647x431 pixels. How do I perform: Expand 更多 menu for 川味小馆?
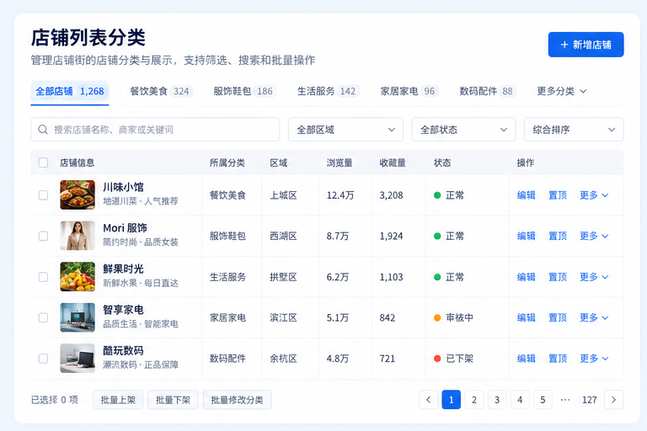point(594,195)
